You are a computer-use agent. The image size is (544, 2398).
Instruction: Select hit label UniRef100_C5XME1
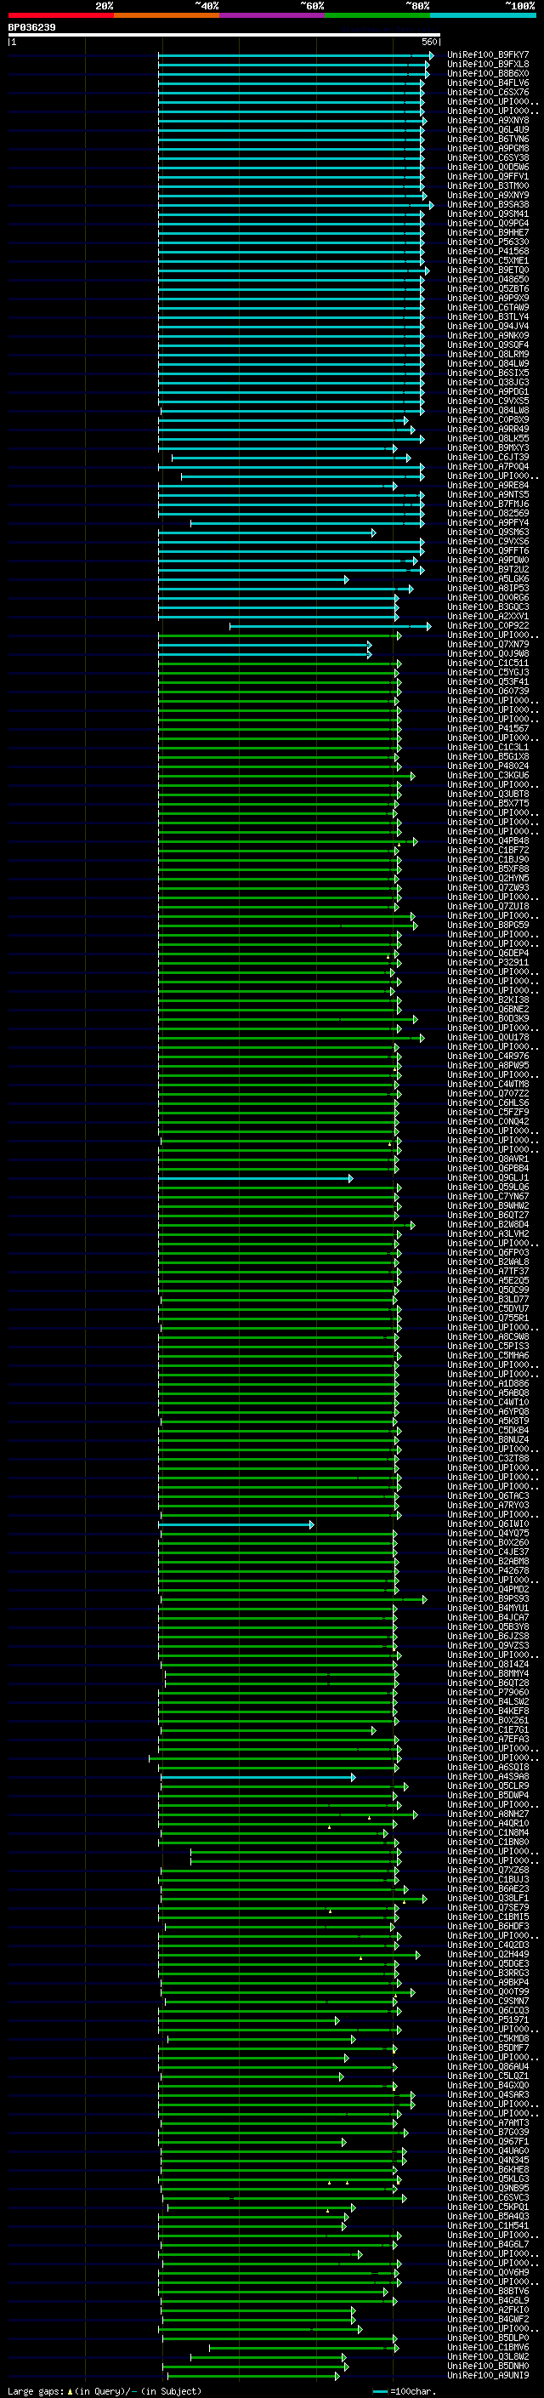[x=488, y=260]
